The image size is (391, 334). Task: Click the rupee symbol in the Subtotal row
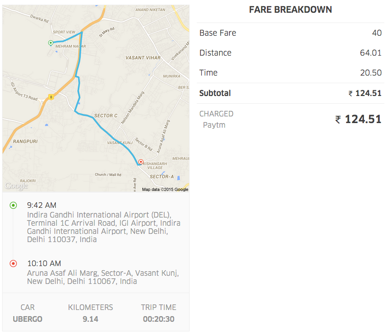click(350, 94)
